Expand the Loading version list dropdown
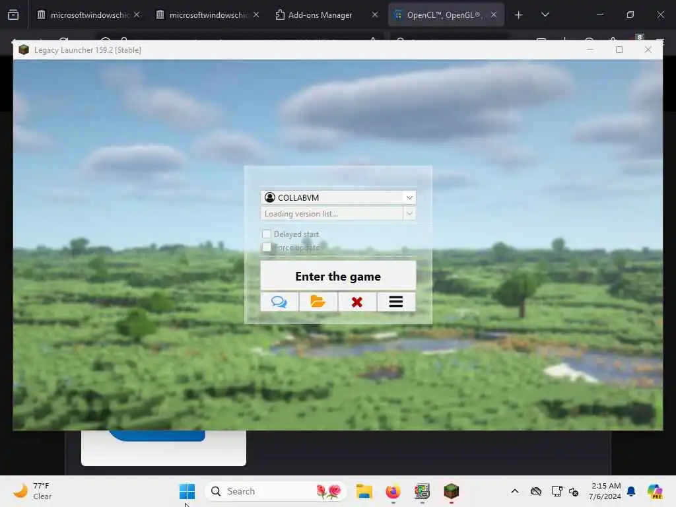Viewport: 676px width, 507px height. 409,213
